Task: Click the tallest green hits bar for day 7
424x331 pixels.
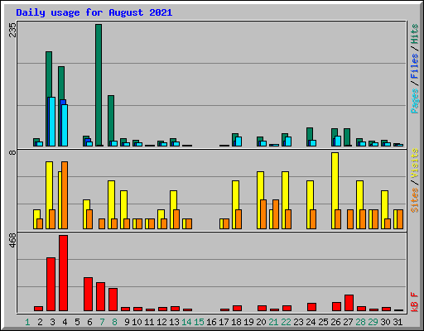Action: click(x=99, y=85)
